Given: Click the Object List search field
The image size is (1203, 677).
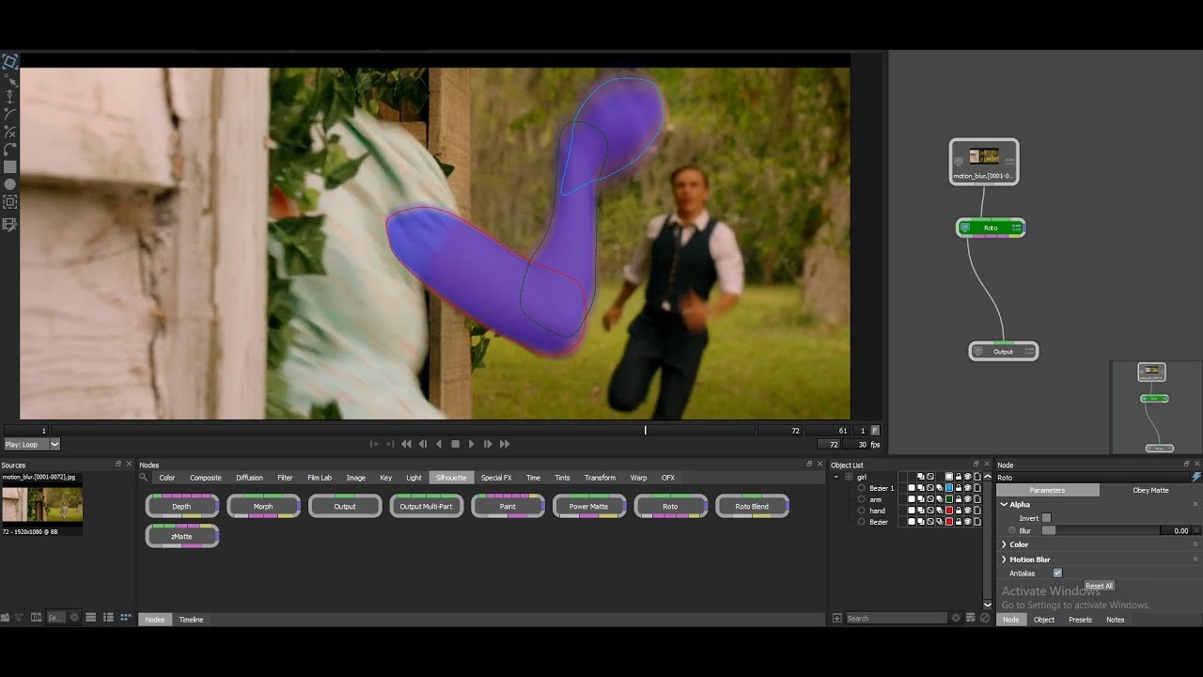Looking at the screenshot, I should click(897, 618).
